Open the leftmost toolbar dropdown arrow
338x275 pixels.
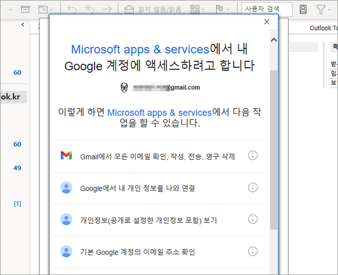tap(11, 10)
